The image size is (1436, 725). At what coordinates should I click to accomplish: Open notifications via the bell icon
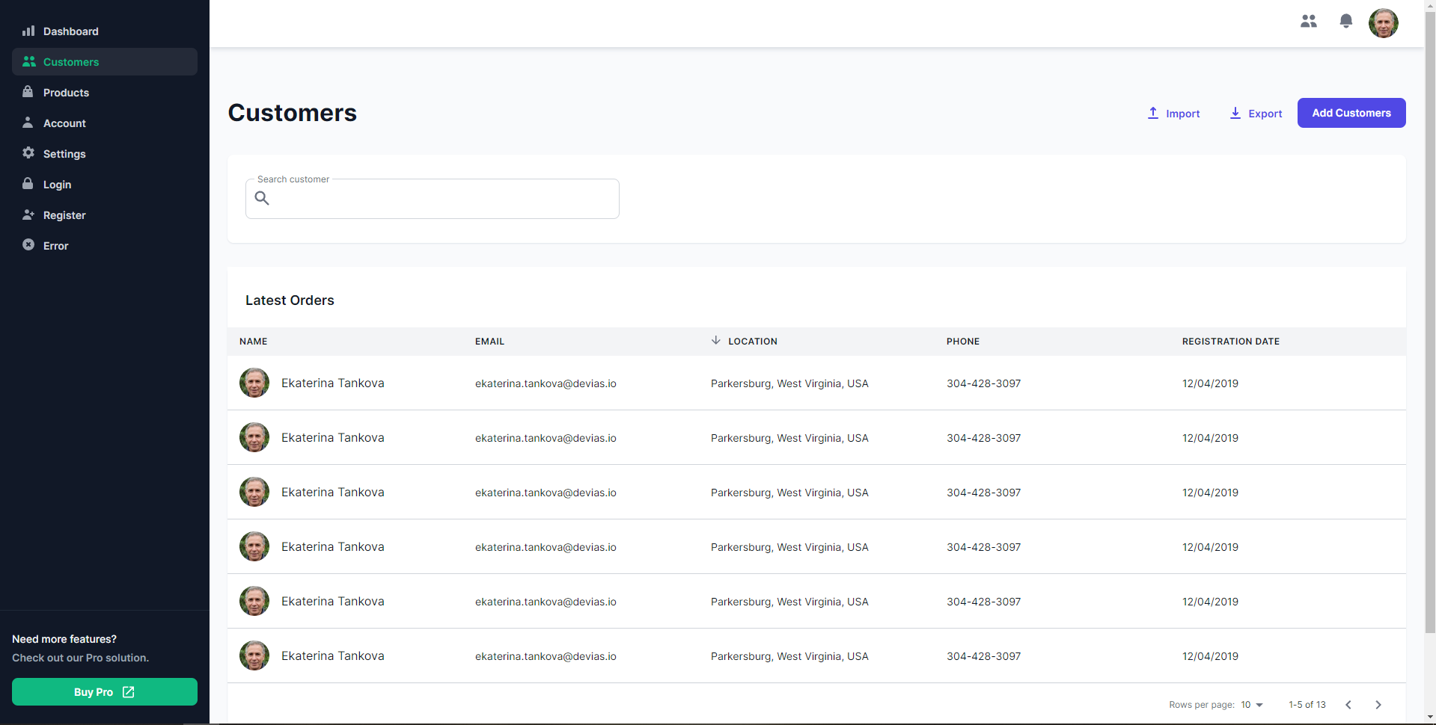pyautogui.click(x=1345, y=21)
